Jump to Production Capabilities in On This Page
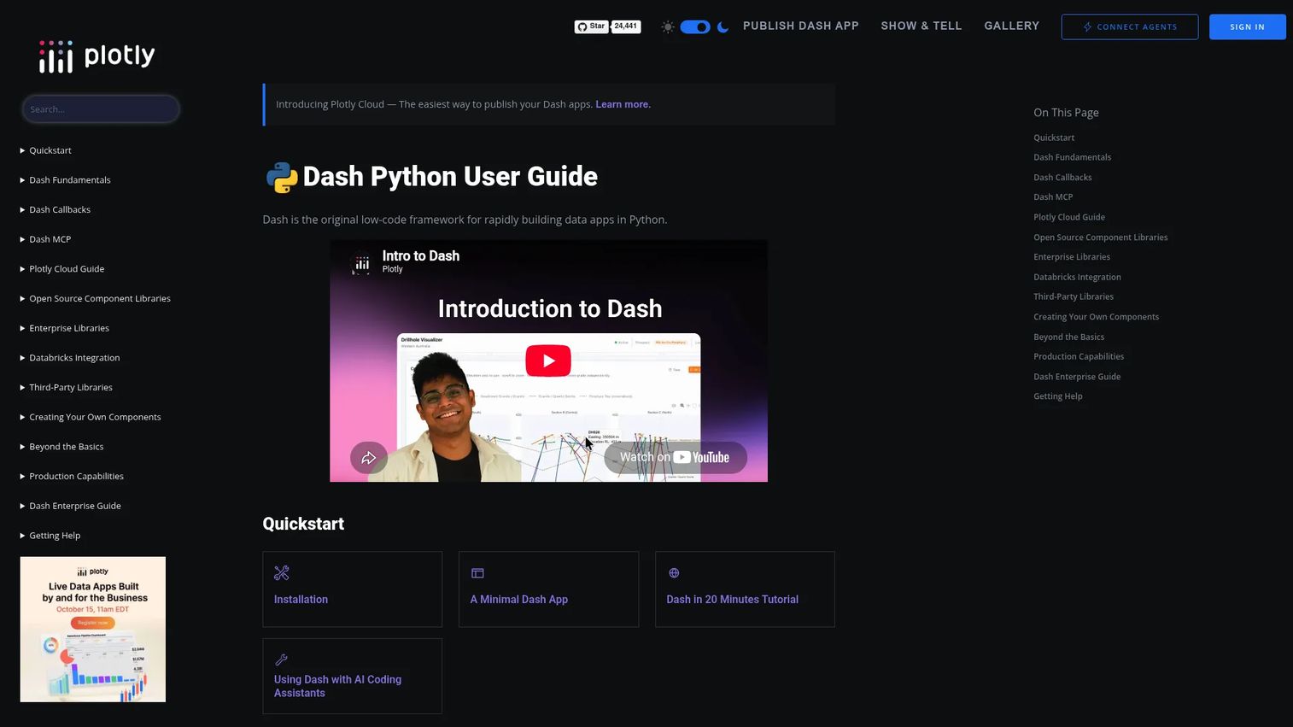 (x=1079, y=356)
